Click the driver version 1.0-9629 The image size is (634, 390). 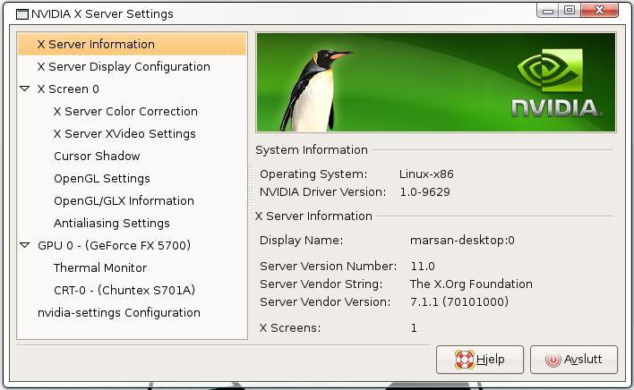click(425, 191)
